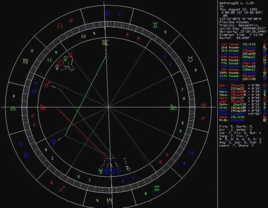Image resolution: width=268 pixels, height=208 pixels.
Task: Select the large green Uranus glyph
Action: (x=100, y=171)
